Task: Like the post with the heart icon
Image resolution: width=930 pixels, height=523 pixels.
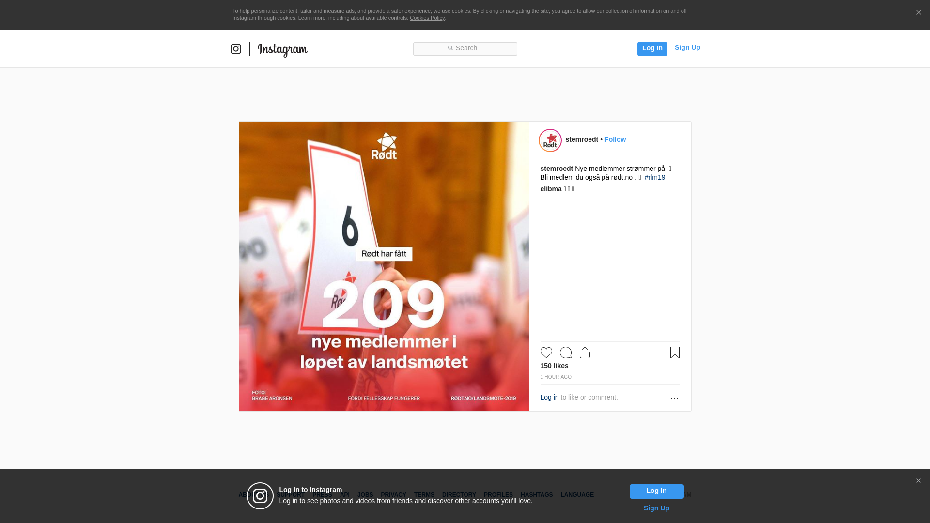Action: tap(546, 353)
